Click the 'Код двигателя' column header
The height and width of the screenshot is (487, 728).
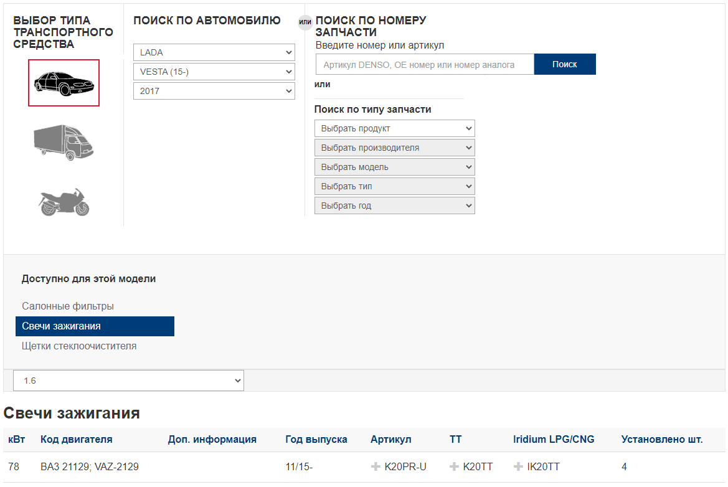pos(77,439)
